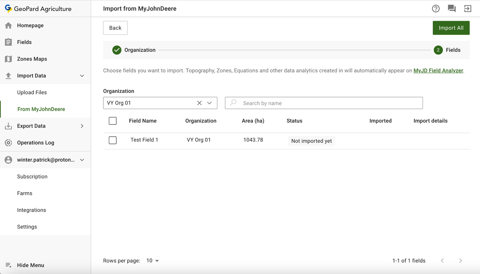Expand the Export Data submenu
Screen dimensions: 480x274
(82, 126)
